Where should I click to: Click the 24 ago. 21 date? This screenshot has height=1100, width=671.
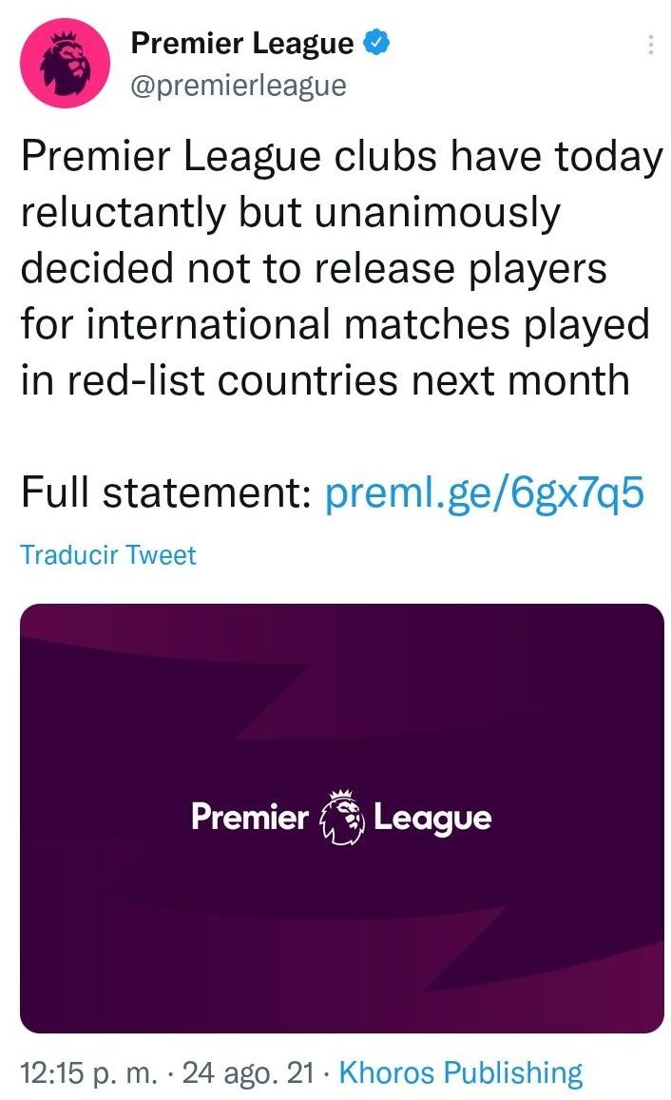tap(247, 1072)
